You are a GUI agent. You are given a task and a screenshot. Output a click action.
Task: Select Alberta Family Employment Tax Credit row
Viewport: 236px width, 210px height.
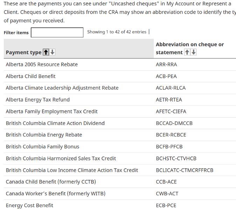[x=52, y=111]
